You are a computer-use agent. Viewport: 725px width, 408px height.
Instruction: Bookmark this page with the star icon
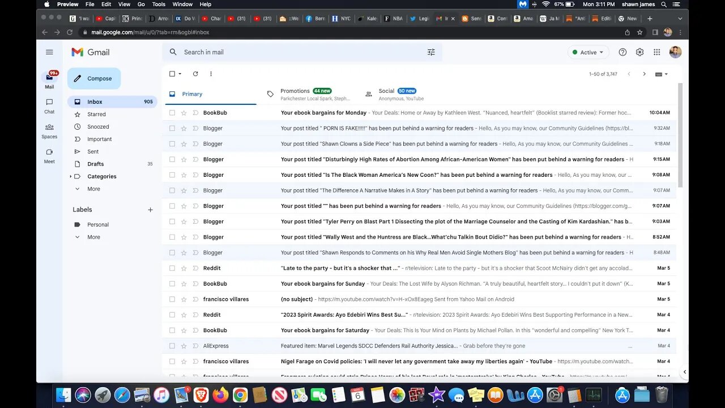(639, 32)
